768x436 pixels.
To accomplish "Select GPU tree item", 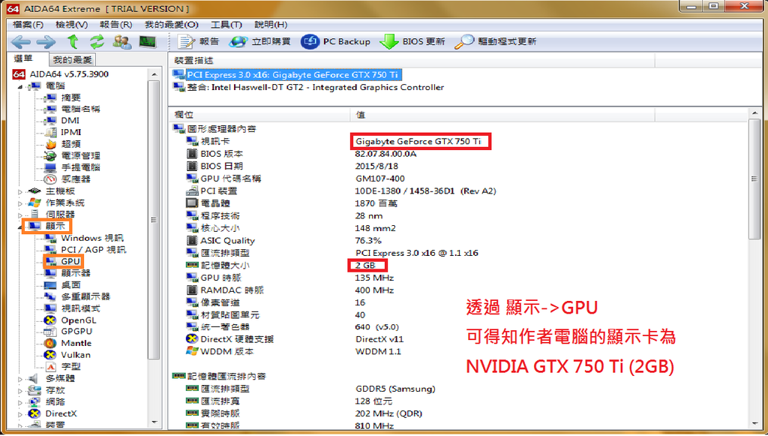I will tap(70, 262).
